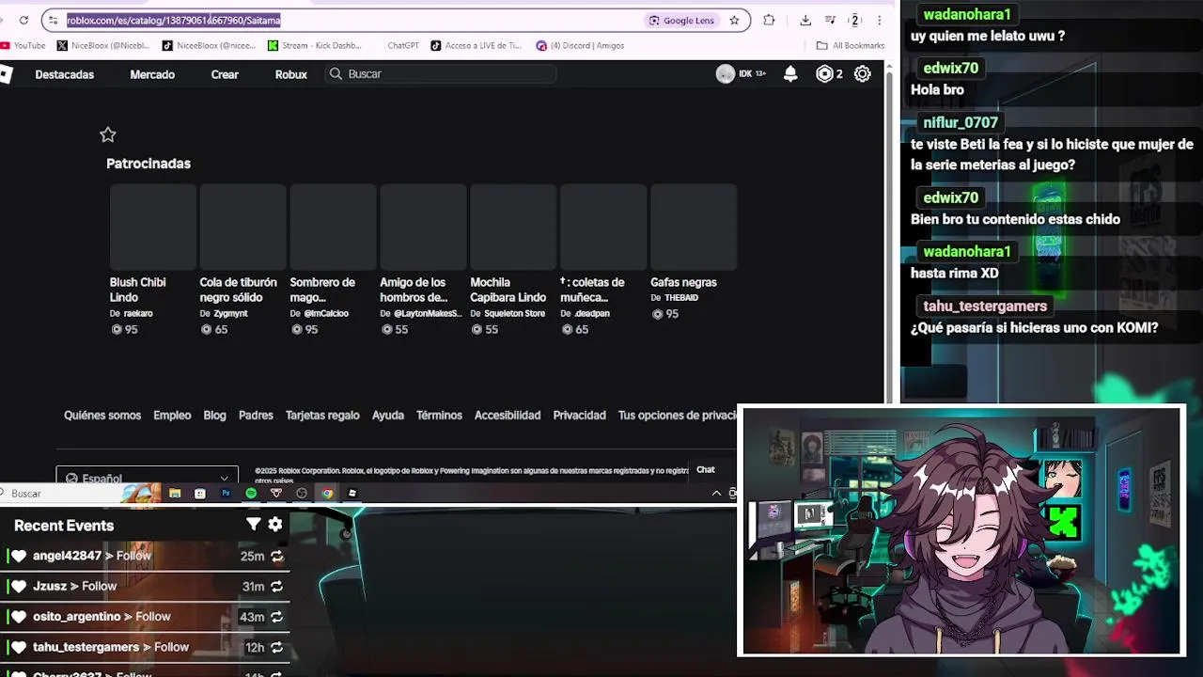Open the Robux balance icon
The width and height of the screenshot is (1203, 677).
coord(824,74)
